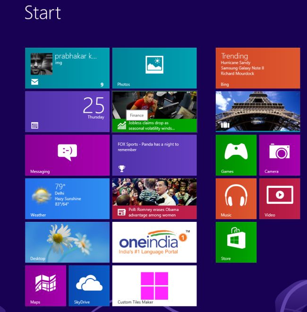Click the Hurricane Sandy trending topic
This screenshot has height=312, width=307.
(x=236, y=63)
